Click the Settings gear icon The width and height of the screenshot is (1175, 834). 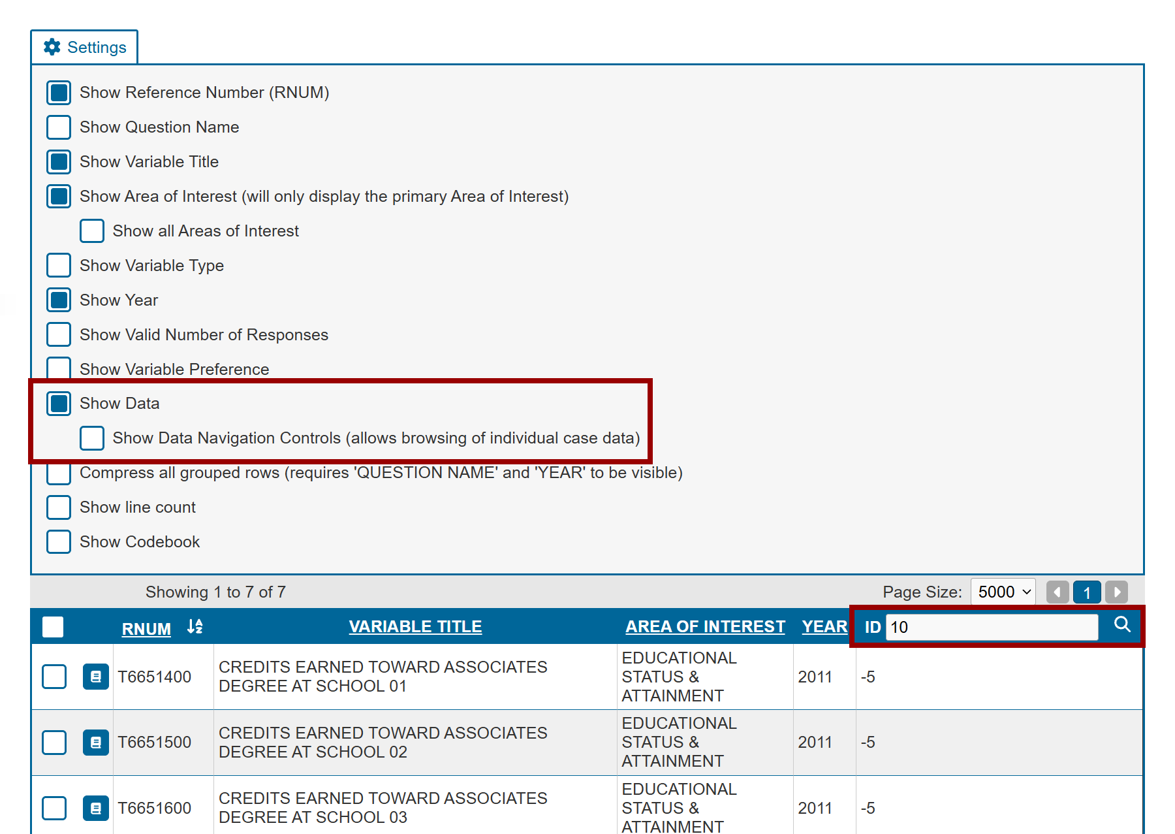[x=52, y=47]
